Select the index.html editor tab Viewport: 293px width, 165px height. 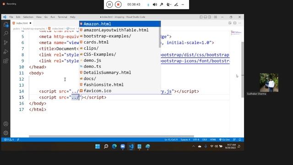point(22,23)
